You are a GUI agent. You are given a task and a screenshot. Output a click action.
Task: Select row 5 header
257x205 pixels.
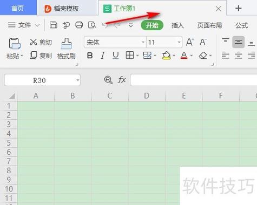coord(9,143)
